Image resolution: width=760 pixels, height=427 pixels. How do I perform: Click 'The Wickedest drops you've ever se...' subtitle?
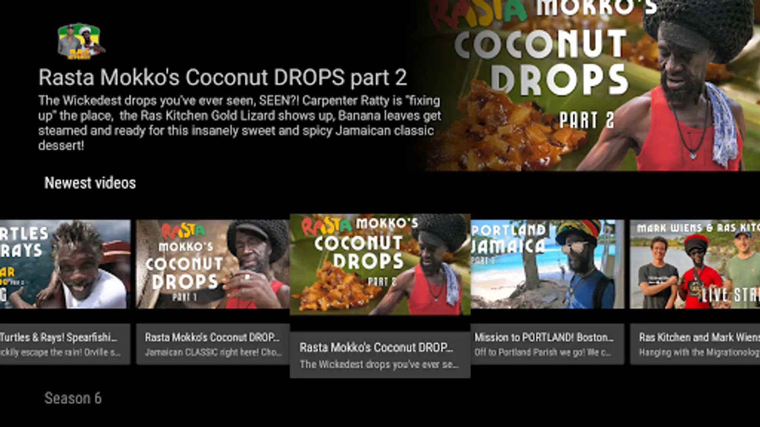coord(379,364)
